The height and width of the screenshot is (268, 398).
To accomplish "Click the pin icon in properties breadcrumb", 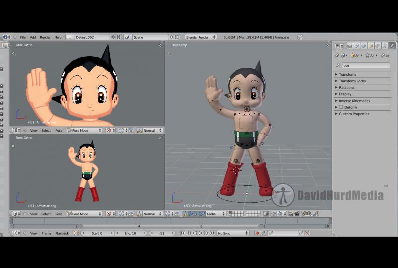I will 337,55.
